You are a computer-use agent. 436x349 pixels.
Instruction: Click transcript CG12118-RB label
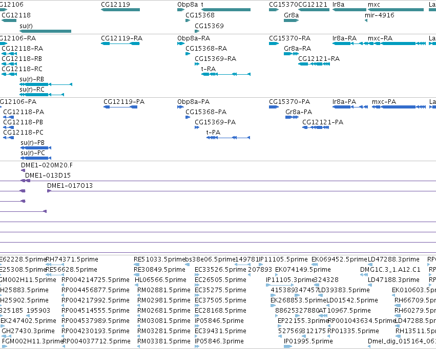pos(22,59)
